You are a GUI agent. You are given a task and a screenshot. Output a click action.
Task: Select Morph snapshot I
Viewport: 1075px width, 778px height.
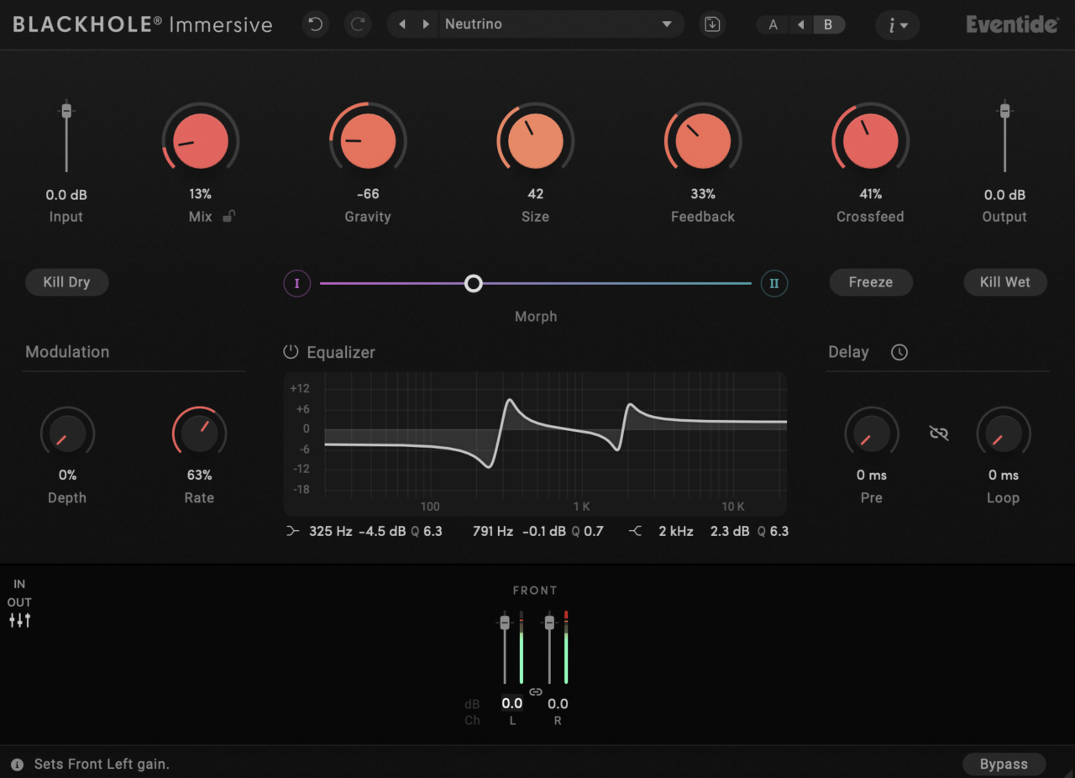(296, 283)
